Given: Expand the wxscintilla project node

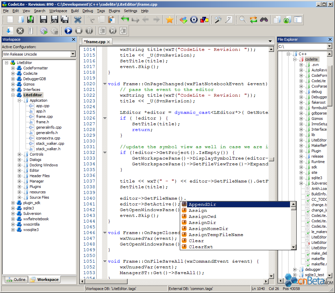Looking at the screenshot, I should 13,224.
